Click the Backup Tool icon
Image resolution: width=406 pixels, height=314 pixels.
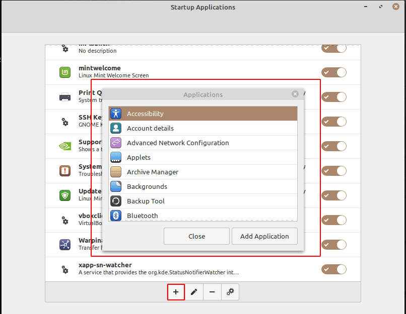[116, 201]
